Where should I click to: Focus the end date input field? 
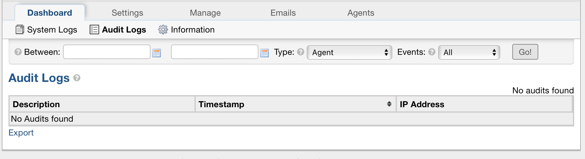pos(214,52)
